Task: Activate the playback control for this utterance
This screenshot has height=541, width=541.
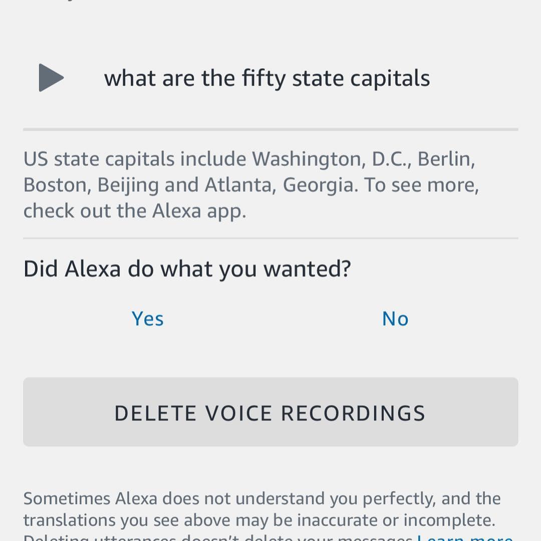Action: click(52, 78)
